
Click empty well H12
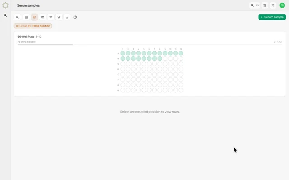[181, 90]
